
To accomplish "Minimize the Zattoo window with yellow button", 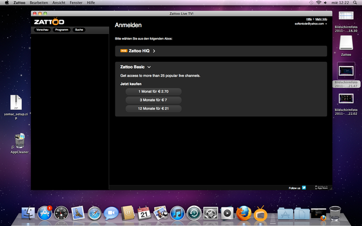I will pos(40,14).
